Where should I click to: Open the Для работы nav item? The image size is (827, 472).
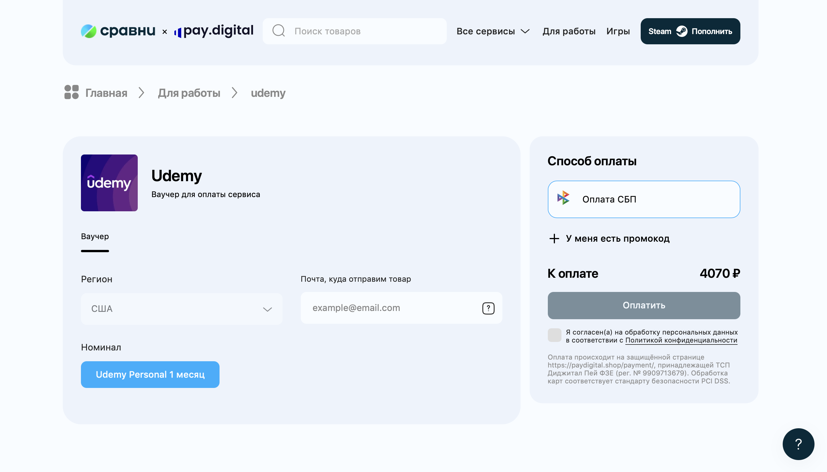pos(569,31)
